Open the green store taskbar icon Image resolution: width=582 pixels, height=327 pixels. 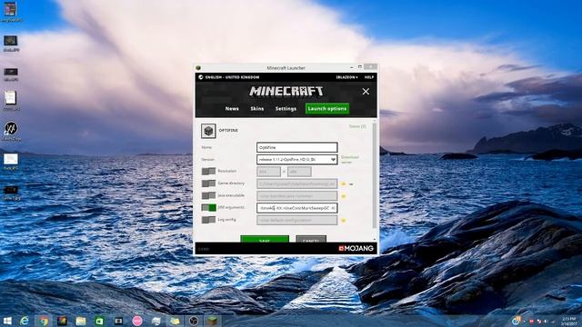tap(99, 321)
